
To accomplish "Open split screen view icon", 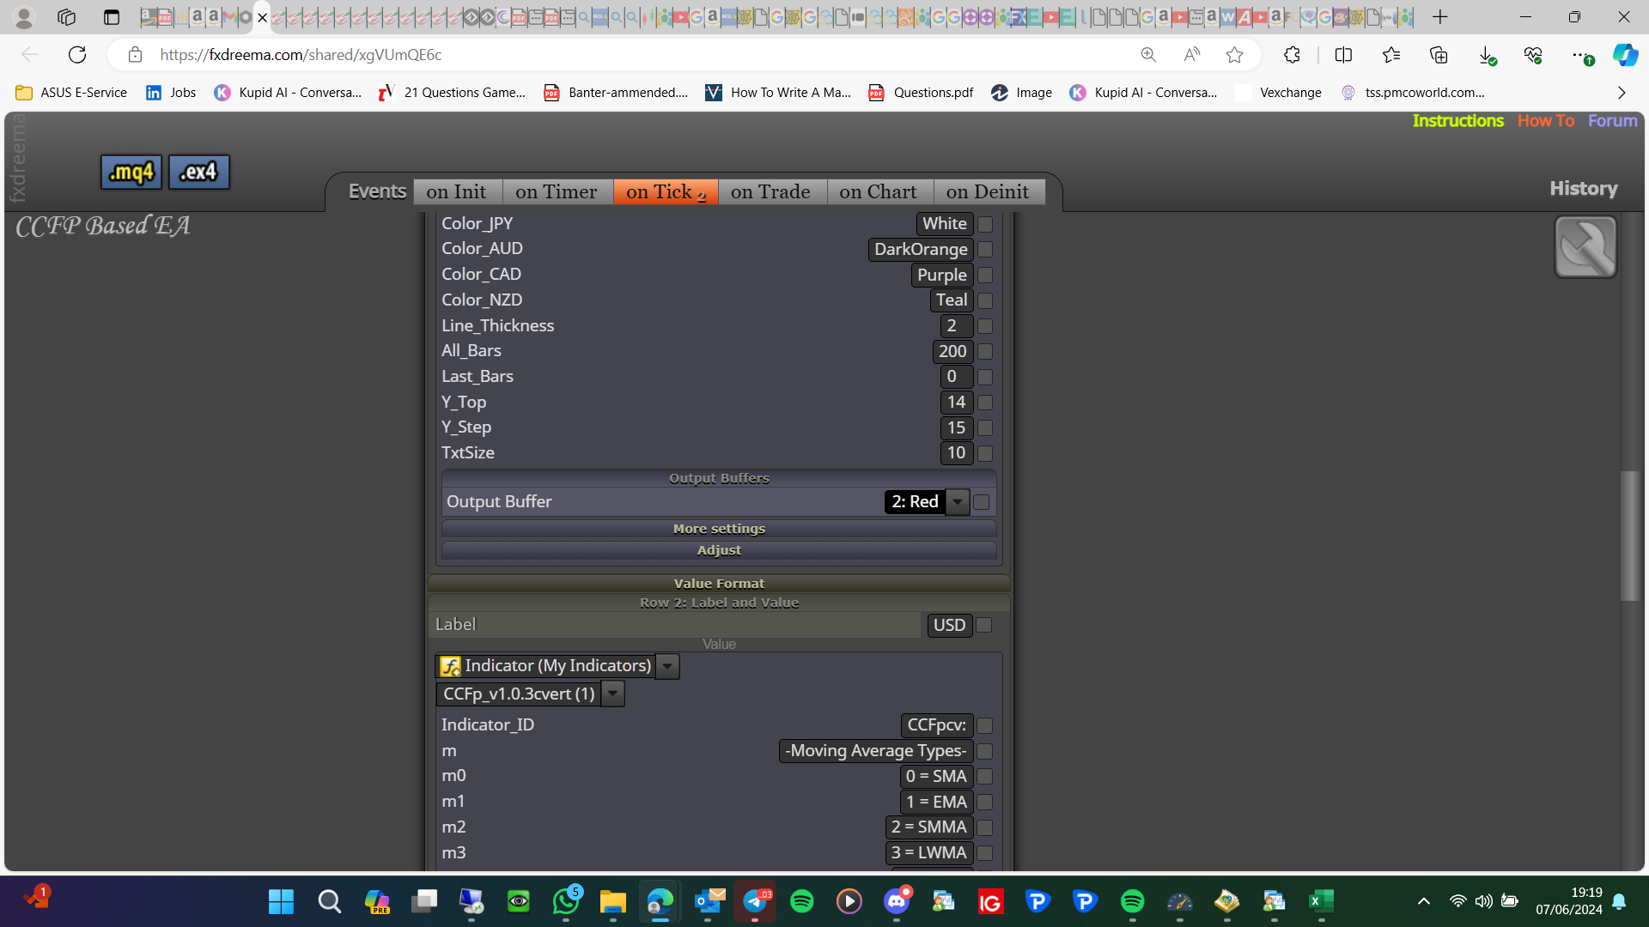I will pos(1343,55).
